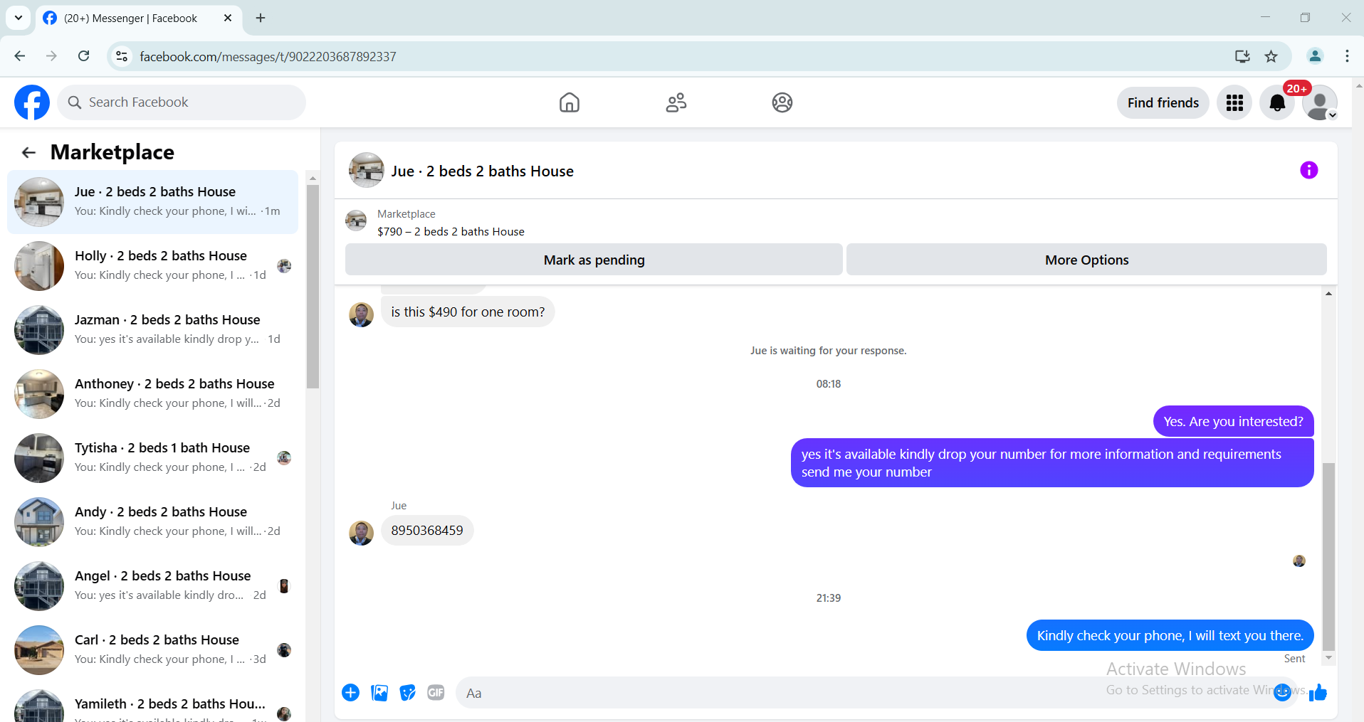Reload the page in the browser
The height and width of the screenshot is (722, 1364).
click(84, 56)
